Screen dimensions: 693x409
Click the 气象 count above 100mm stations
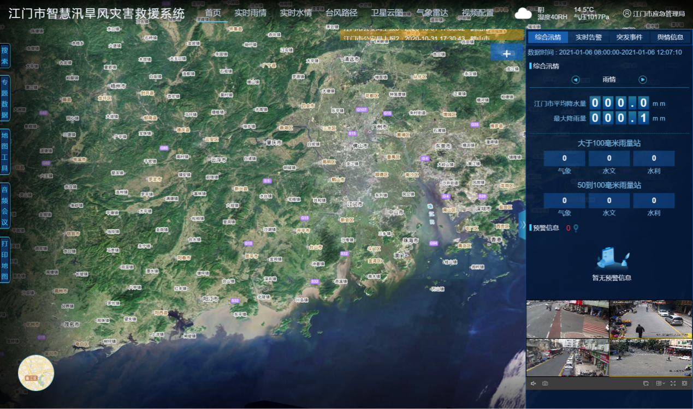coord(565,159)
